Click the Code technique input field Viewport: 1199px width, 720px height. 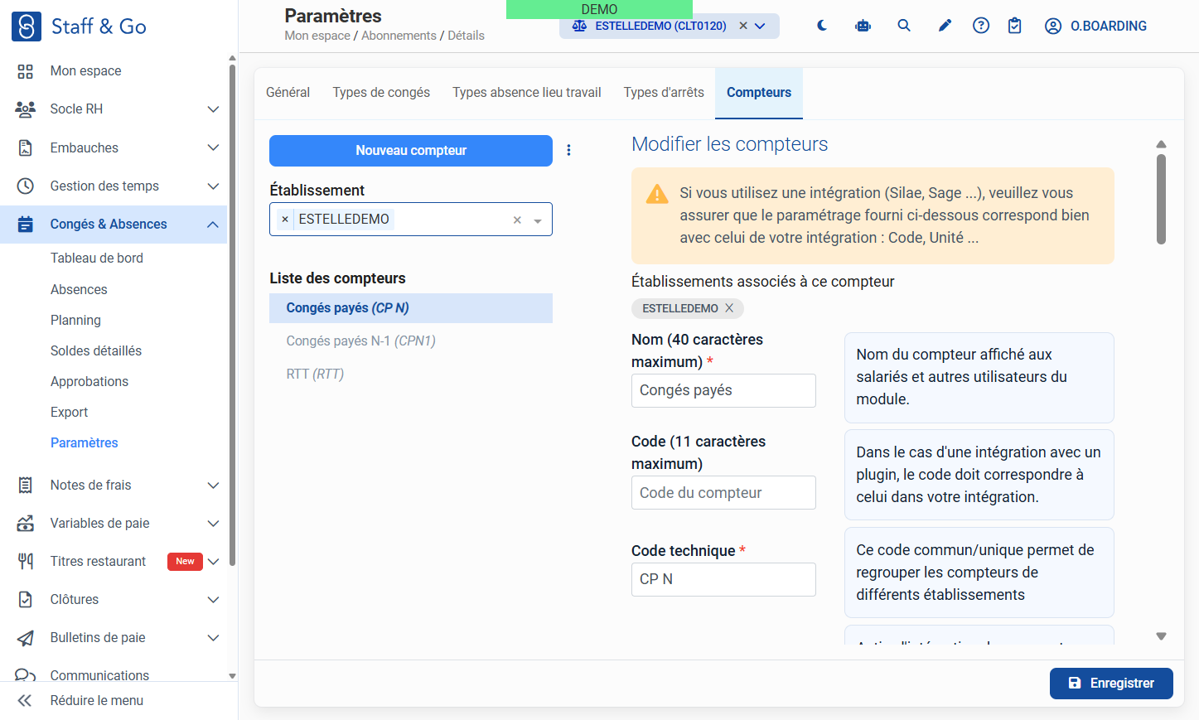(x=723, y=579)
